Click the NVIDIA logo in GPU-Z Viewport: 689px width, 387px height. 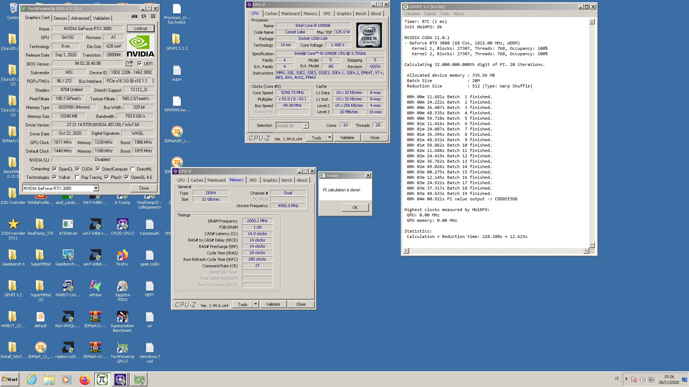coord(140,46)
